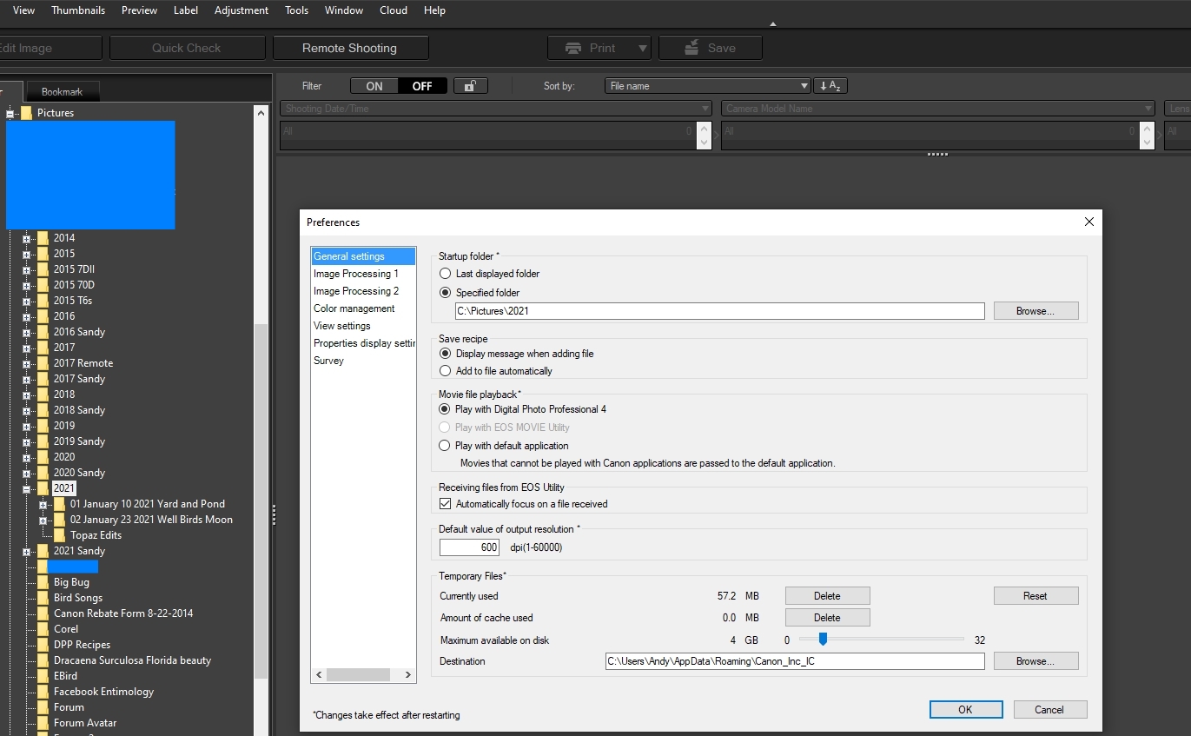
Task: Click the Quick Check button
Action: pyautogui.click(x=187, y=48)
